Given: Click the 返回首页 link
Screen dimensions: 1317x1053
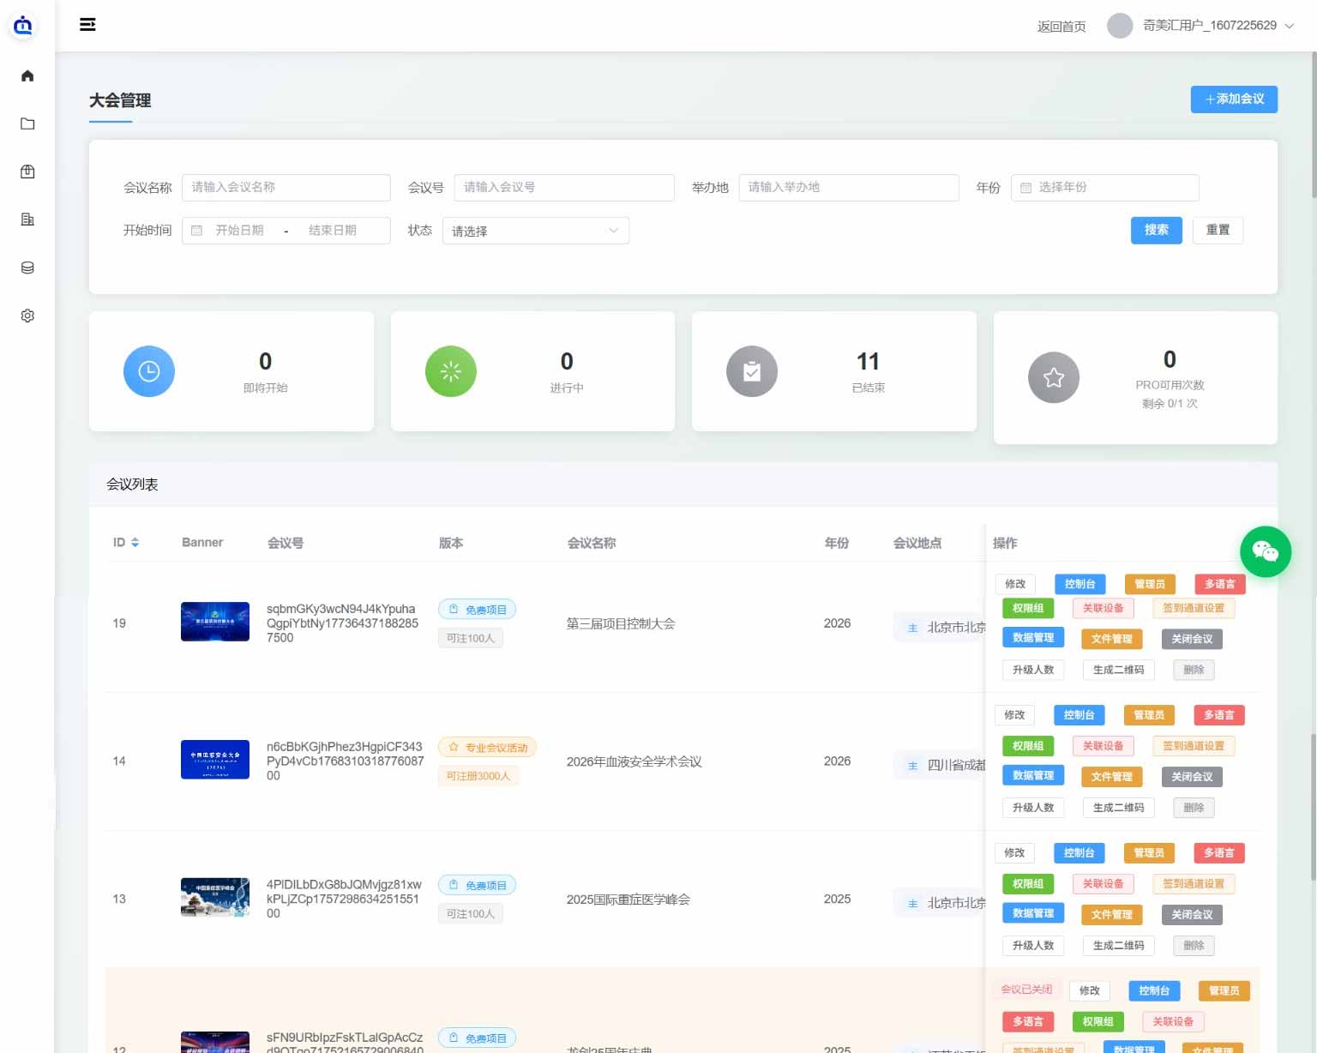Looking at the screenshot, I should tap(1061, 27).
